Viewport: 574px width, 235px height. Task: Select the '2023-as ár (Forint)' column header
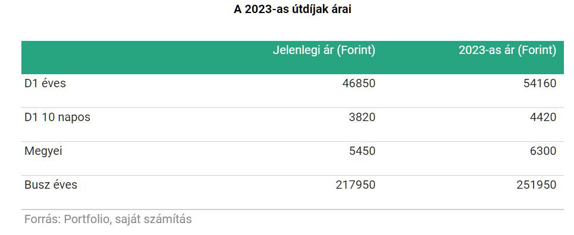(x=507, y=50)
